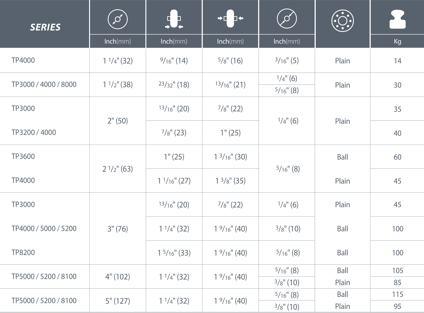Image resolution: width=424 pixels, height=313 pixels.
Task: Click the 23/32" (18) tread width cell
Action: point(174,85)
